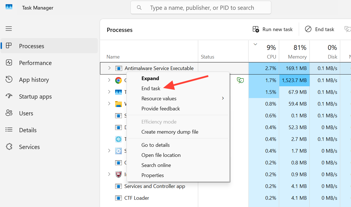Screen dimensions: 351x207
Task: Switch to the Details page
Action: coord(49,130)
